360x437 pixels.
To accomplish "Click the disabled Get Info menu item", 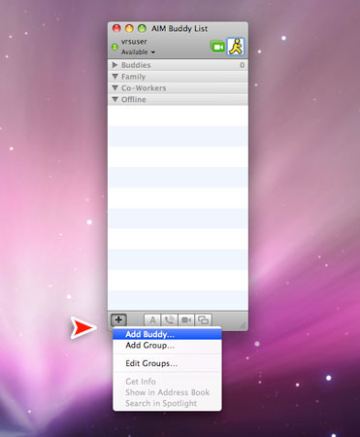I will point(167,382).
